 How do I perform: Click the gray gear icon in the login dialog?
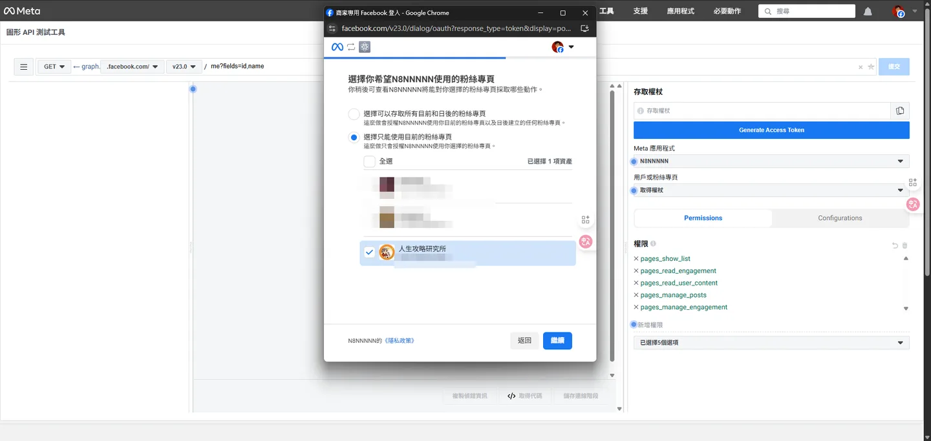coord(365,47)
